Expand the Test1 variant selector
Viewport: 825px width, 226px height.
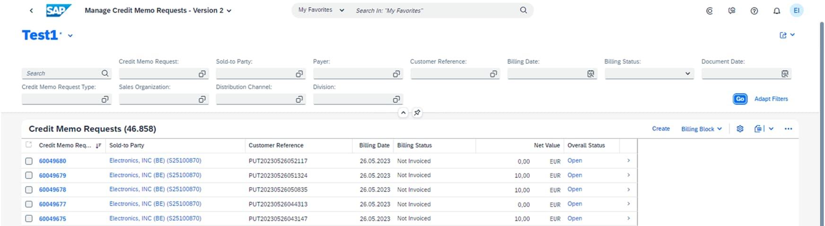click(x=70, y=35)
